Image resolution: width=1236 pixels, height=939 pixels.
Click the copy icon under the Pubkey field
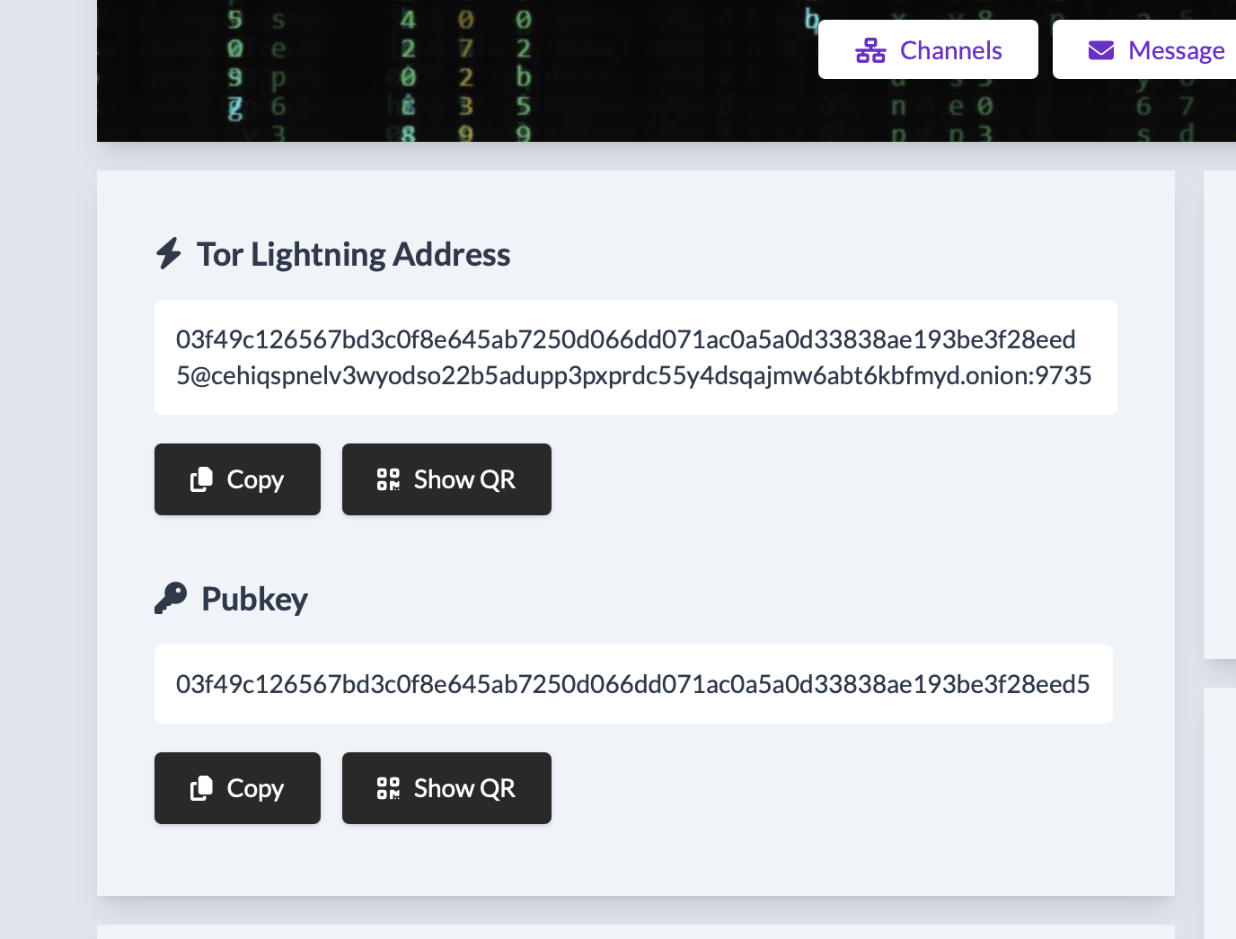pyautogui.click(x=201, y=788)
